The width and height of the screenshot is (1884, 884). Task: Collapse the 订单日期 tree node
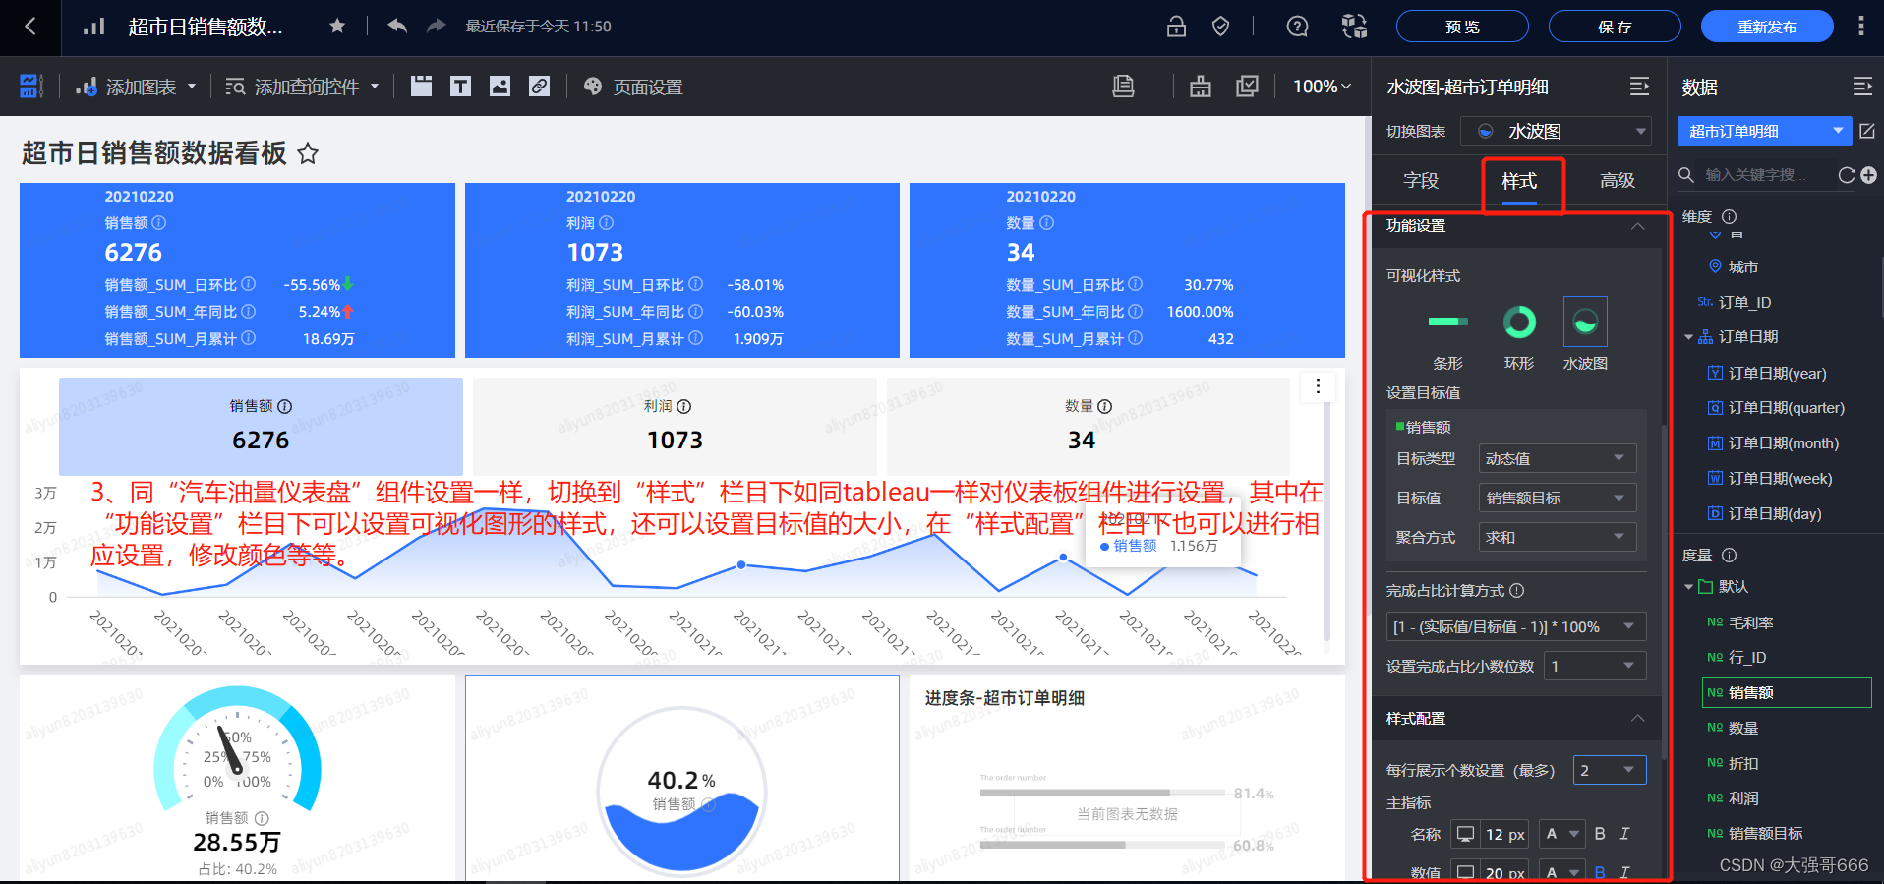tap(1688, 337)
